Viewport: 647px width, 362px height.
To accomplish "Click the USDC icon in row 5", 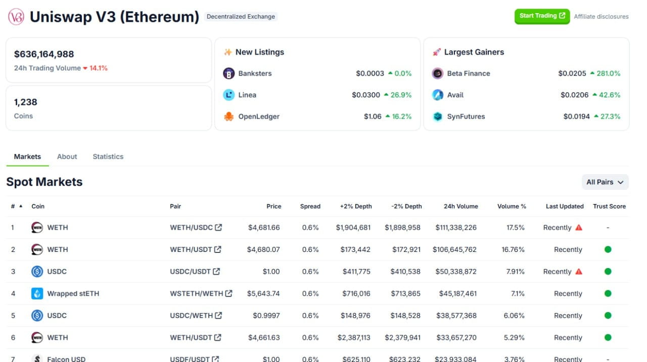I will [x=37, y=316].
